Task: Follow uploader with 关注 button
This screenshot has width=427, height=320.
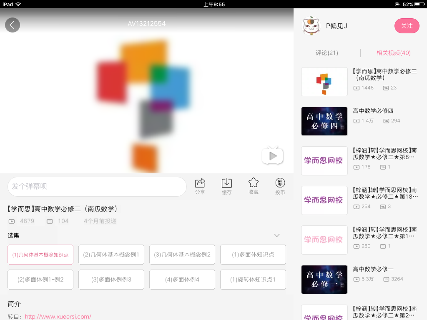Action: (x=407, y=26)
